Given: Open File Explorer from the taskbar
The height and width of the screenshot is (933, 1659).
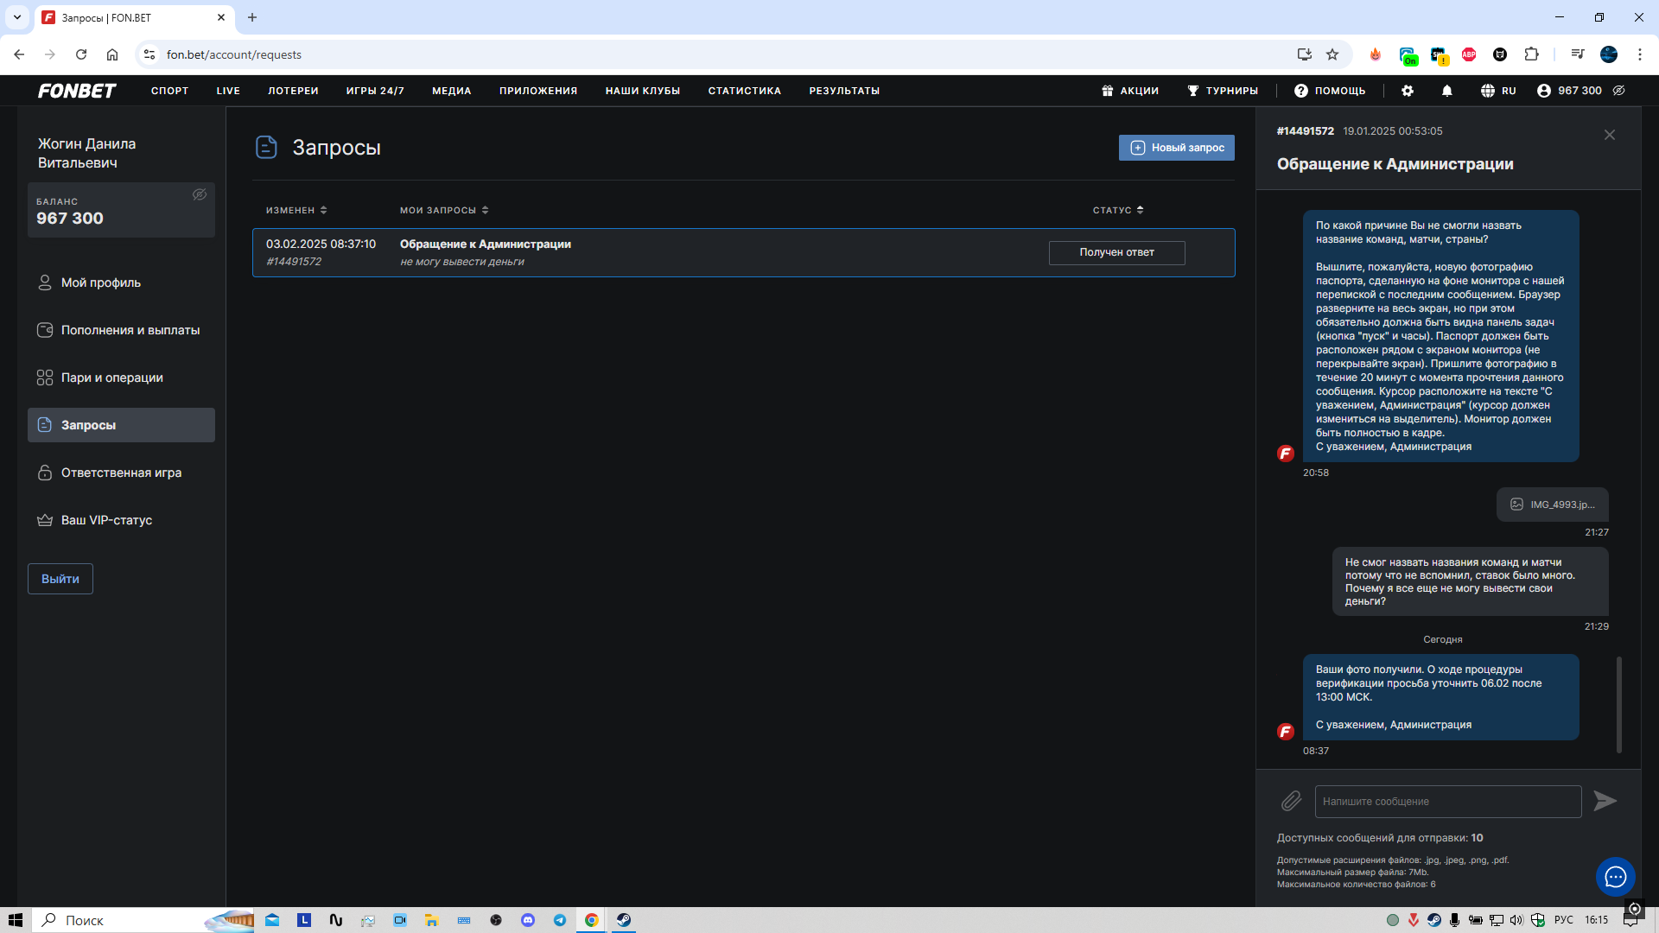Looking at the screenshot, I should (431, 920).
